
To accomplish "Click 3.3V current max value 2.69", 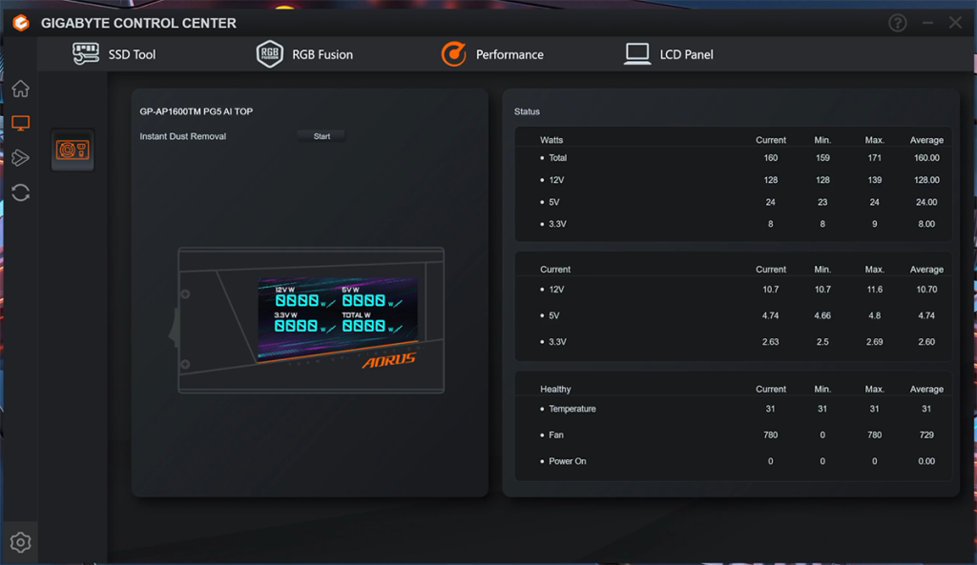I will click(874, 342).
